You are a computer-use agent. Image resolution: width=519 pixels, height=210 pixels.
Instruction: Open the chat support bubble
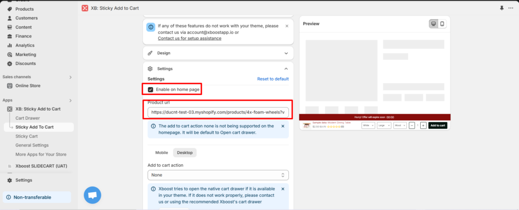click(x=92, y=195)
